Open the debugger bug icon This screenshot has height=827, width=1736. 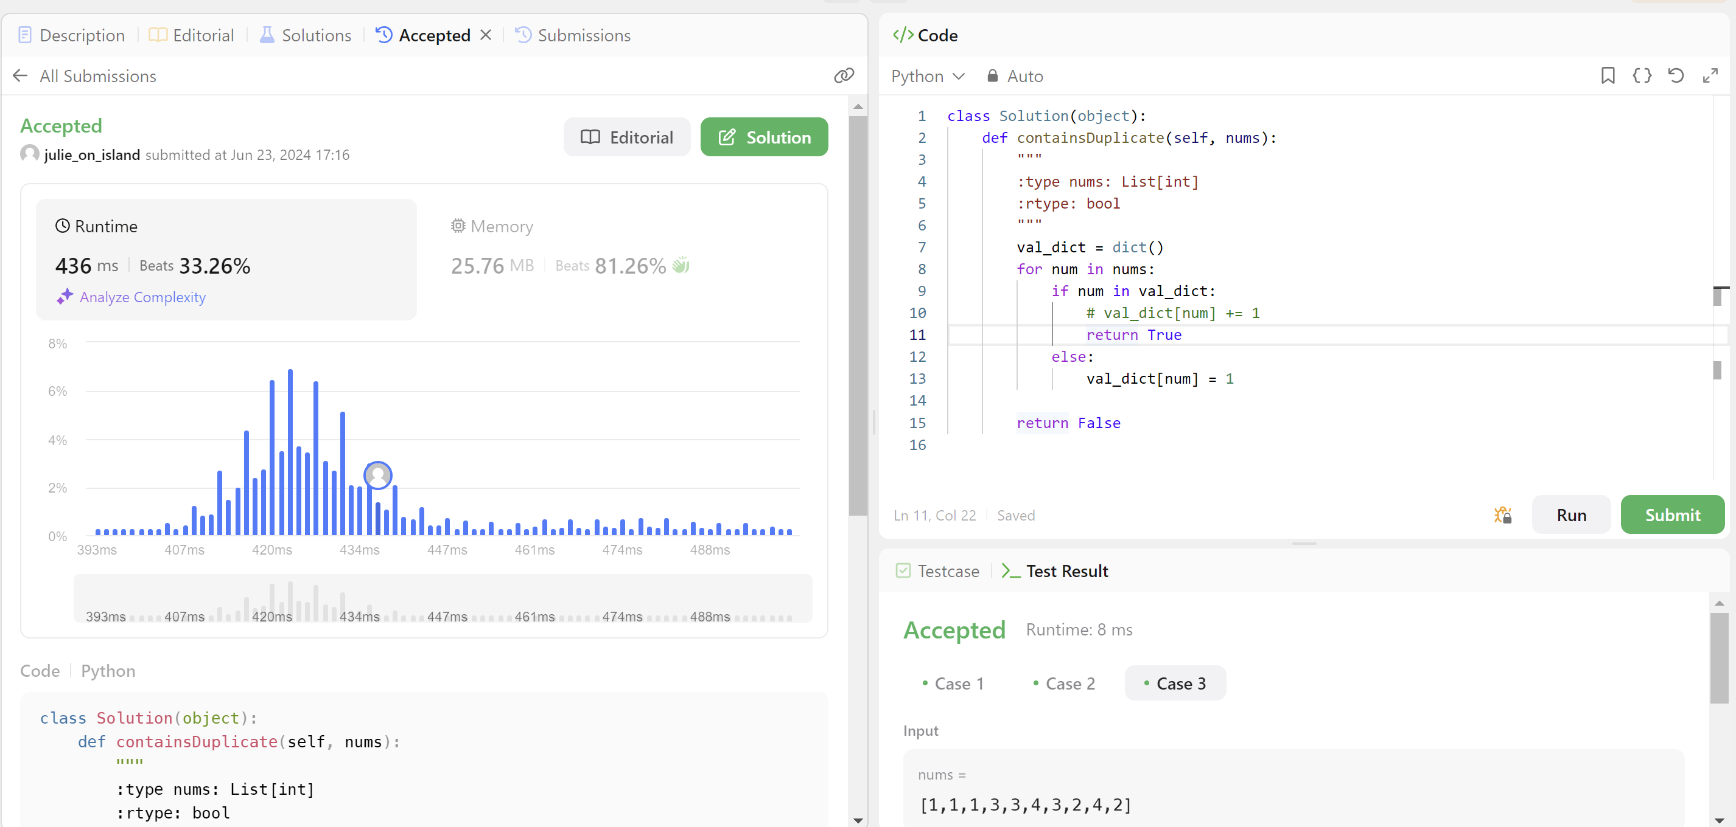[x=1502, y=515]
